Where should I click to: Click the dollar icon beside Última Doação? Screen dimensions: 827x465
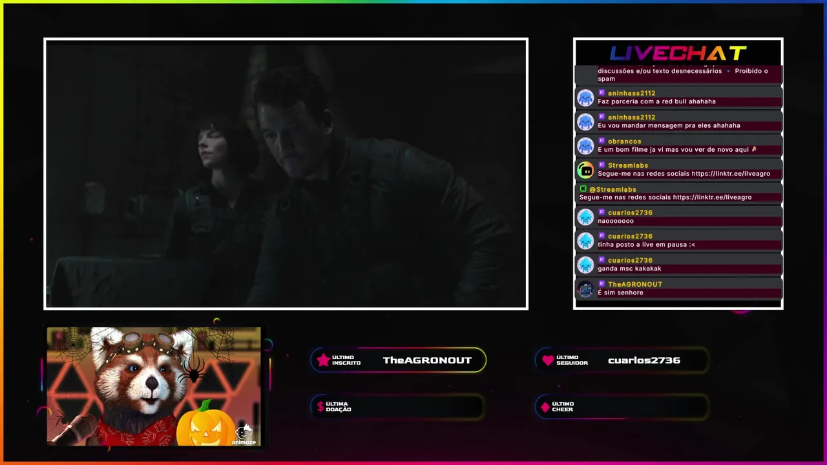pos(320,407)
